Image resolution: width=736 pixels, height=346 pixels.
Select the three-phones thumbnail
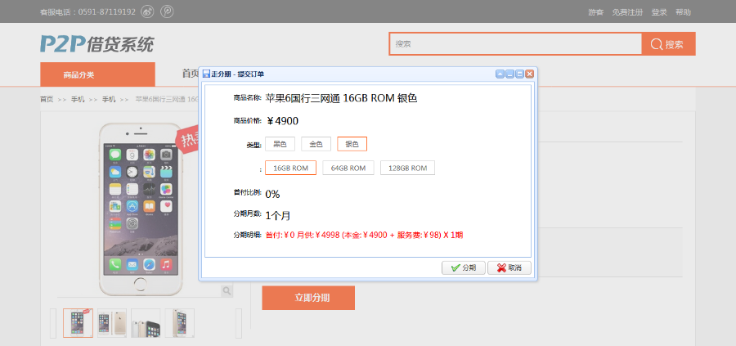[x=146, y=323]
